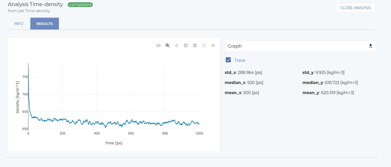Click the Density [kg/m^3] y-axis title

(18, 97)
